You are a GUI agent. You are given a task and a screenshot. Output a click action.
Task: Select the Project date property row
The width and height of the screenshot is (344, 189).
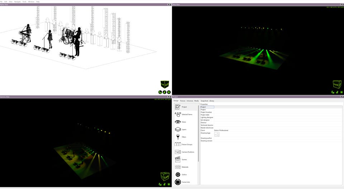pos(271,115)
